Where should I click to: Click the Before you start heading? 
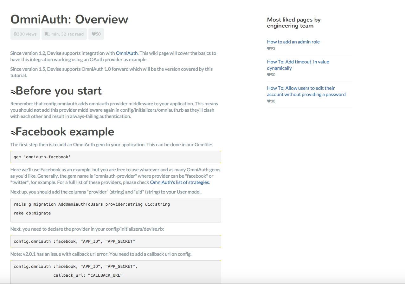[x=59, y=91]
